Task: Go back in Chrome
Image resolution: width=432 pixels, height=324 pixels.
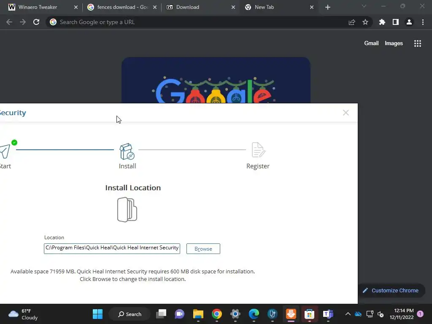Action: pos(9,22)
